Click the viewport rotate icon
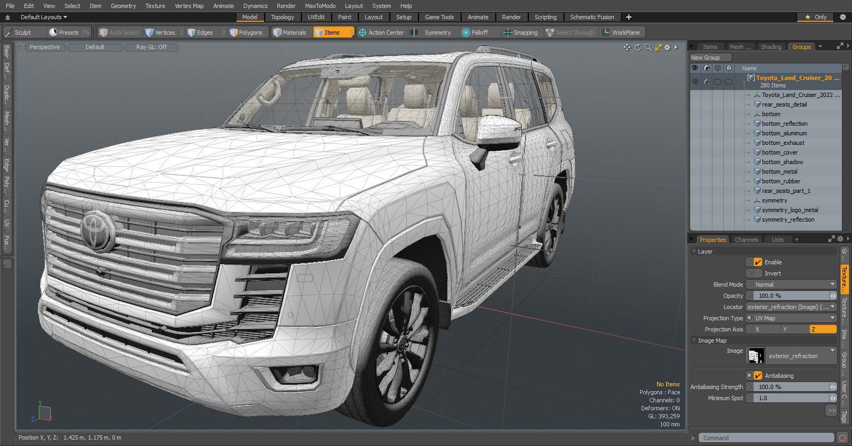The width and height of the screenshot is (852, 446). 638,47
